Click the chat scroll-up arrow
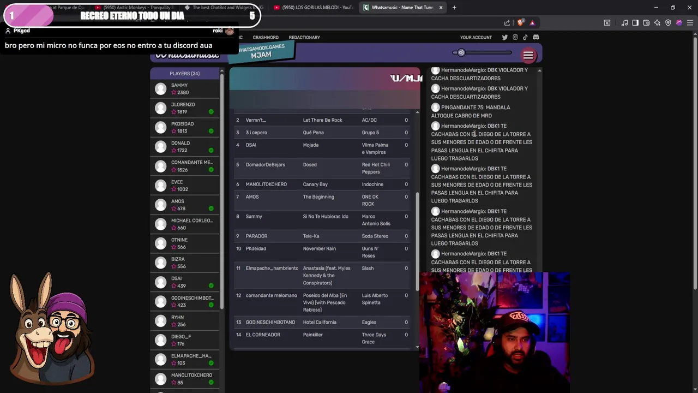Viewport: 698px width, 393px height. coord(539,70)
